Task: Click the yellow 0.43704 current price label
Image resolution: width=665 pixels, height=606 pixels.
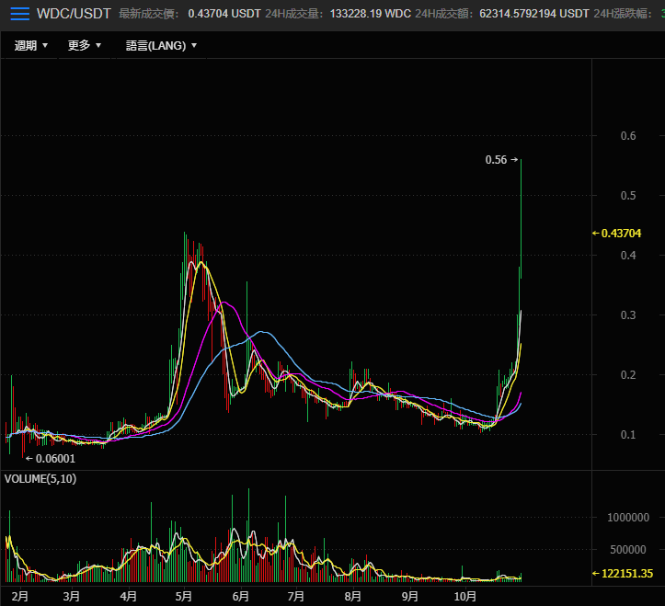Action: (616, 234)
